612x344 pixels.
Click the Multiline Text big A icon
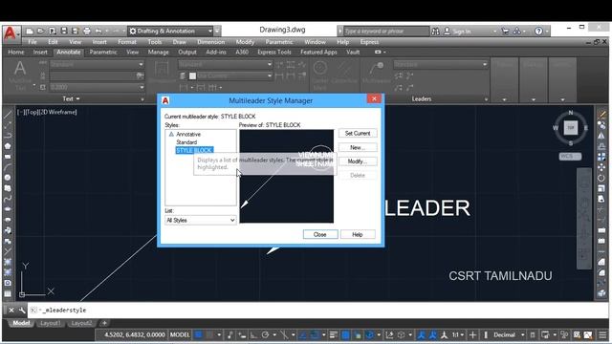(20, 69)
